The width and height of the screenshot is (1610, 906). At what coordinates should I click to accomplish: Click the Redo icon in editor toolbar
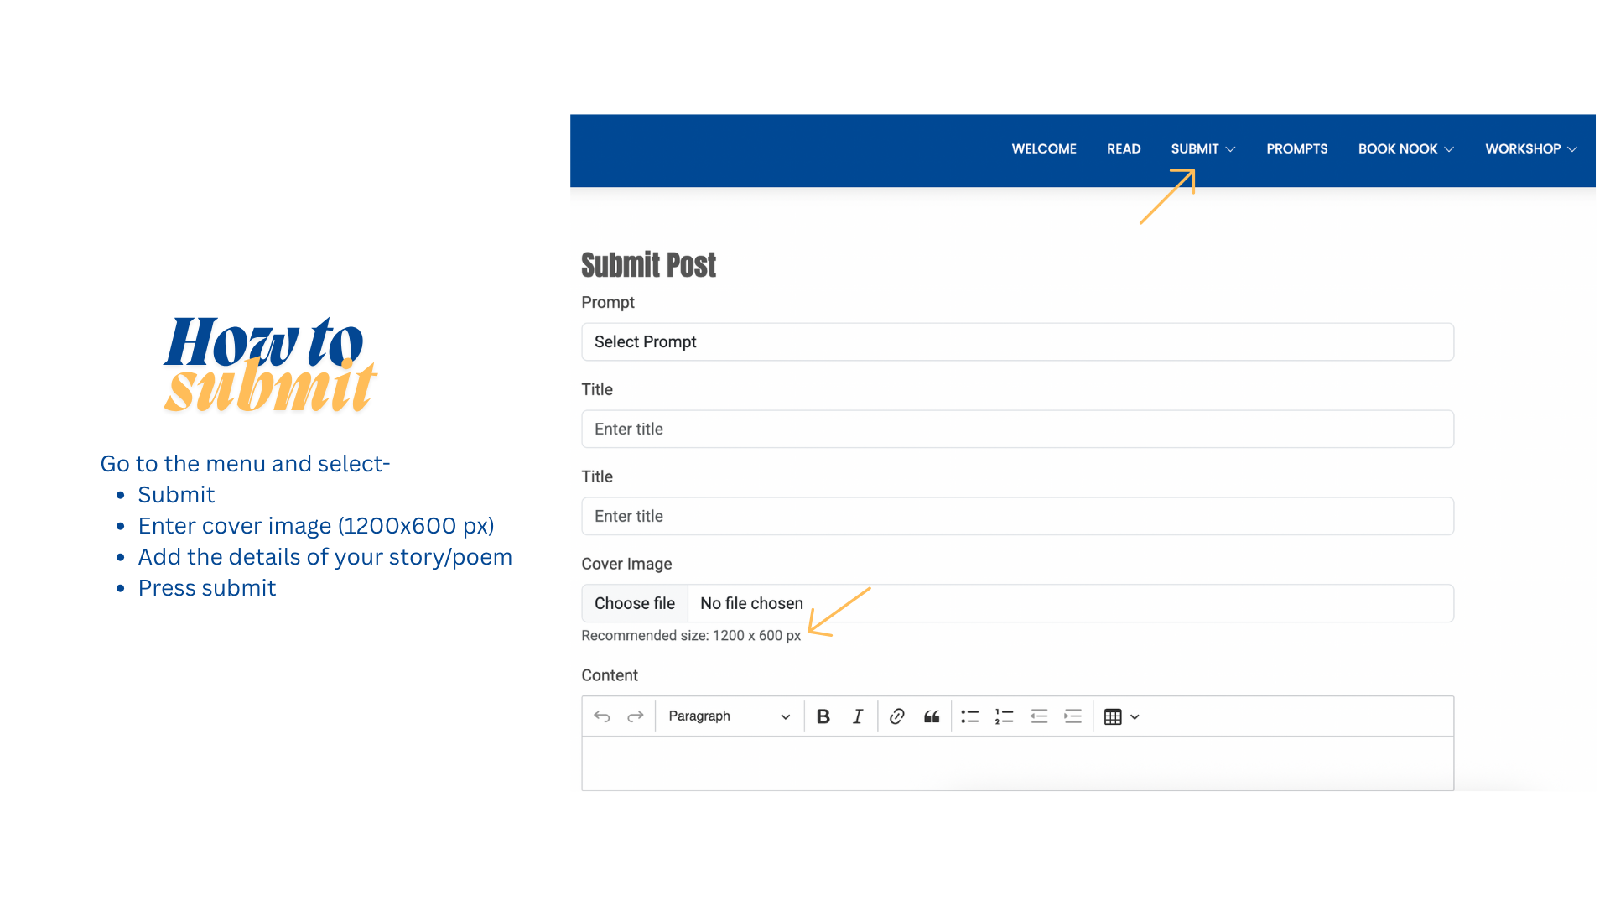[x=636, y=716]
